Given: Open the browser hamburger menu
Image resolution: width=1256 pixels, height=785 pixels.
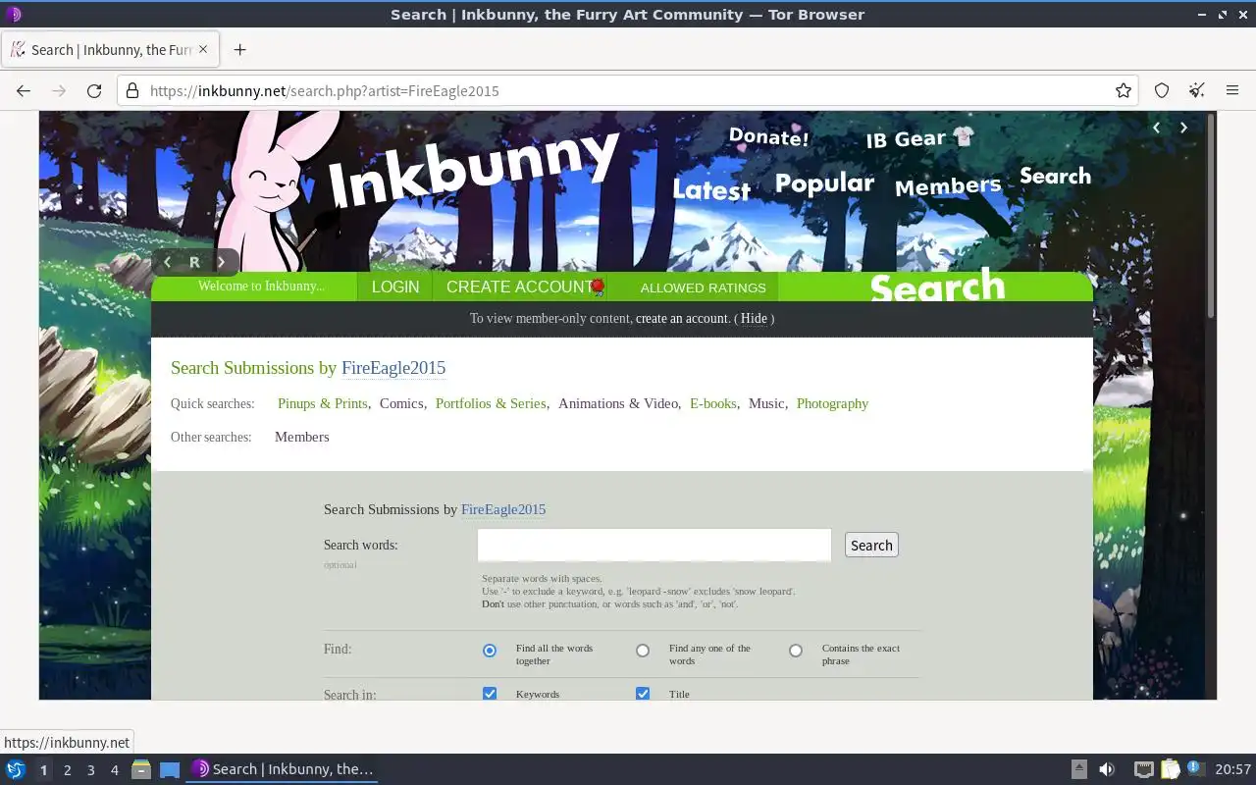Looking at the screenshot, I should click(x=1232, y=90).
